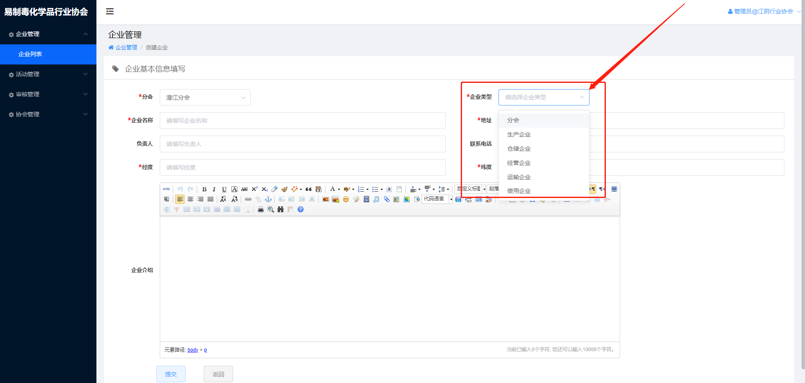The width and height of the screenshot is (805, 383).
Task: Click the eraser clear-format icon
Action: (x=275, y=189)
